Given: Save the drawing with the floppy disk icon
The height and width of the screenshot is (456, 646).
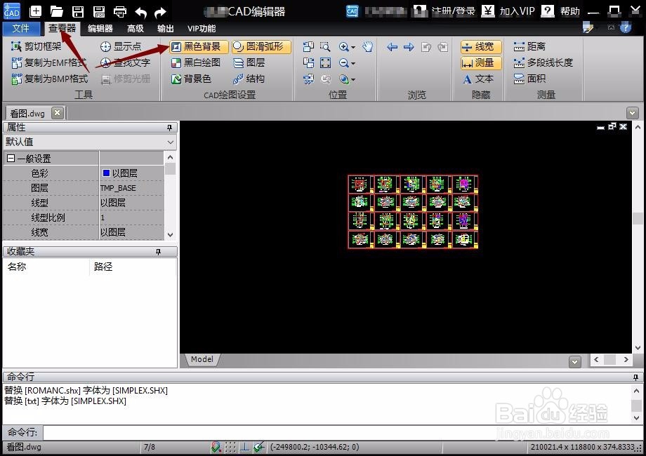Looking at the screenshot, I should click(78, 11).
